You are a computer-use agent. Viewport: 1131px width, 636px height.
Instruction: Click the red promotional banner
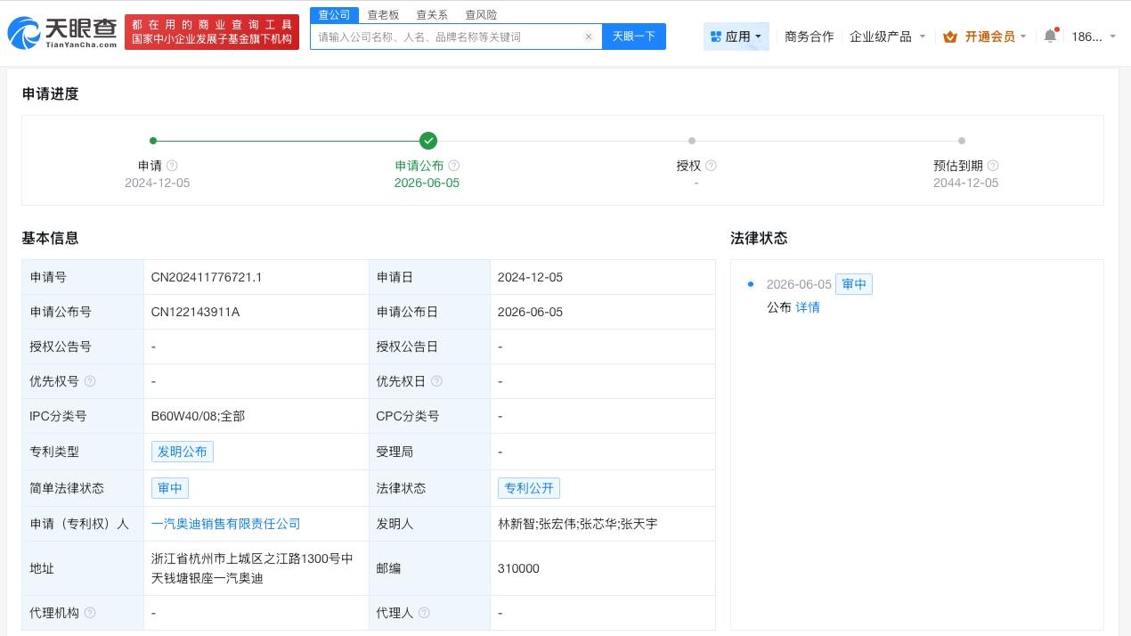point(212,32)
